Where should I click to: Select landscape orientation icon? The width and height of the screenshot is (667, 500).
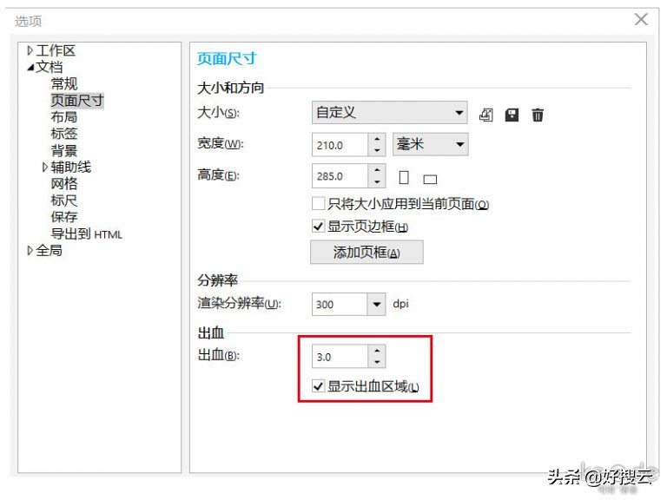click(430, 180)
